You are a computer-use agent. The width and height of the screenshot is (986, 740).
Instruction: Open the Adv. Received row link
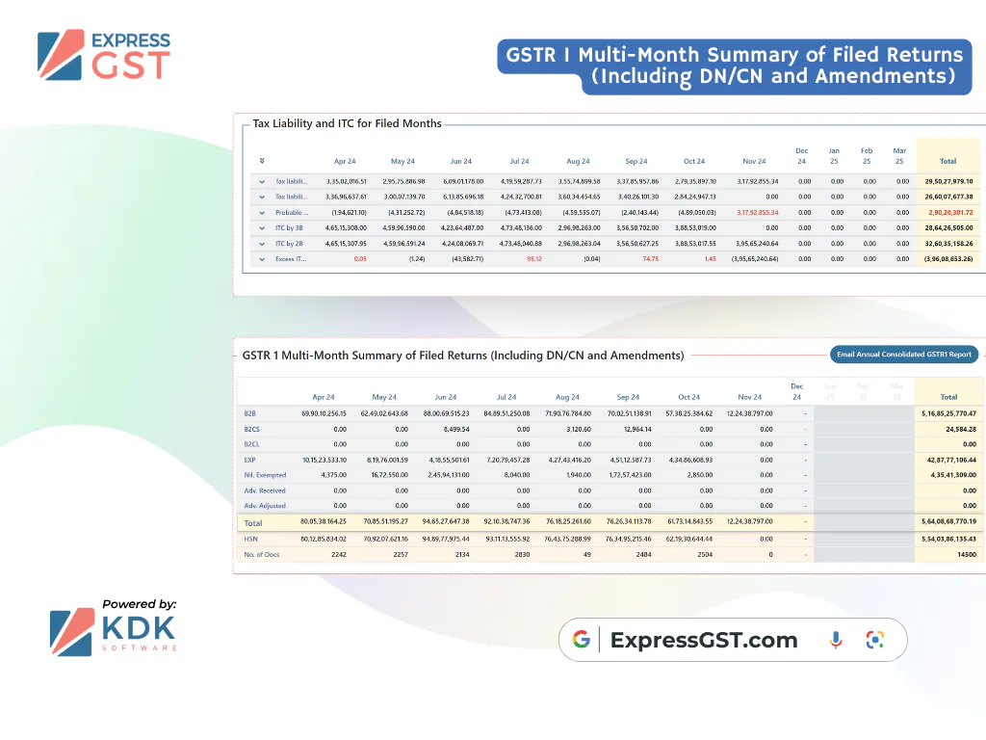(265, 490)
